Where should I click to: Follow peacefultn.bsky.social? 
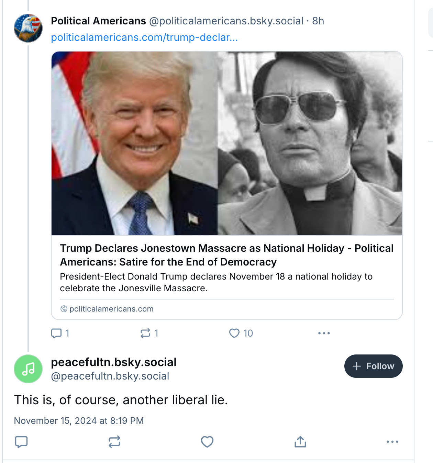coord(373,366)
